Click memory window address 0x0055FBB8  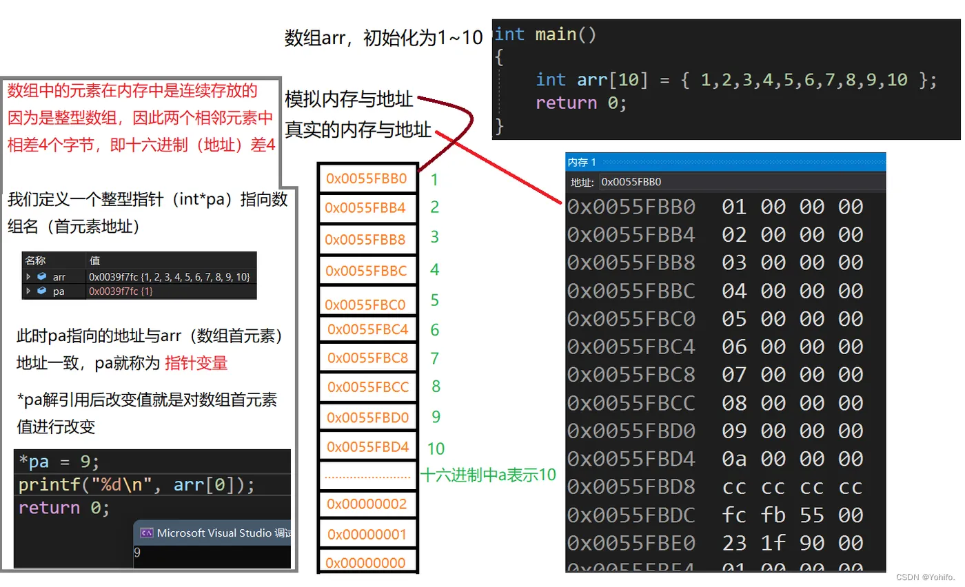click(631, 262)
